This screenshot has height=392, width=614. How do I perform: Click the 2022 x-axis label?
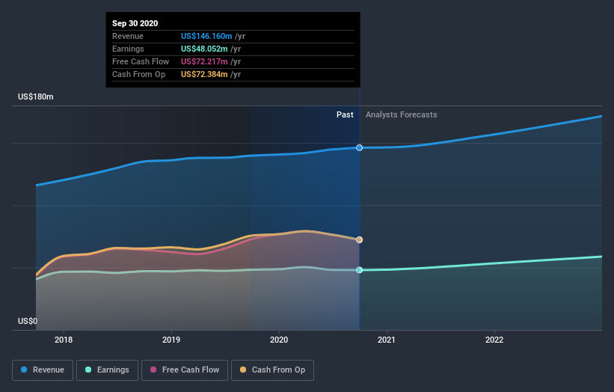(494, 340)
